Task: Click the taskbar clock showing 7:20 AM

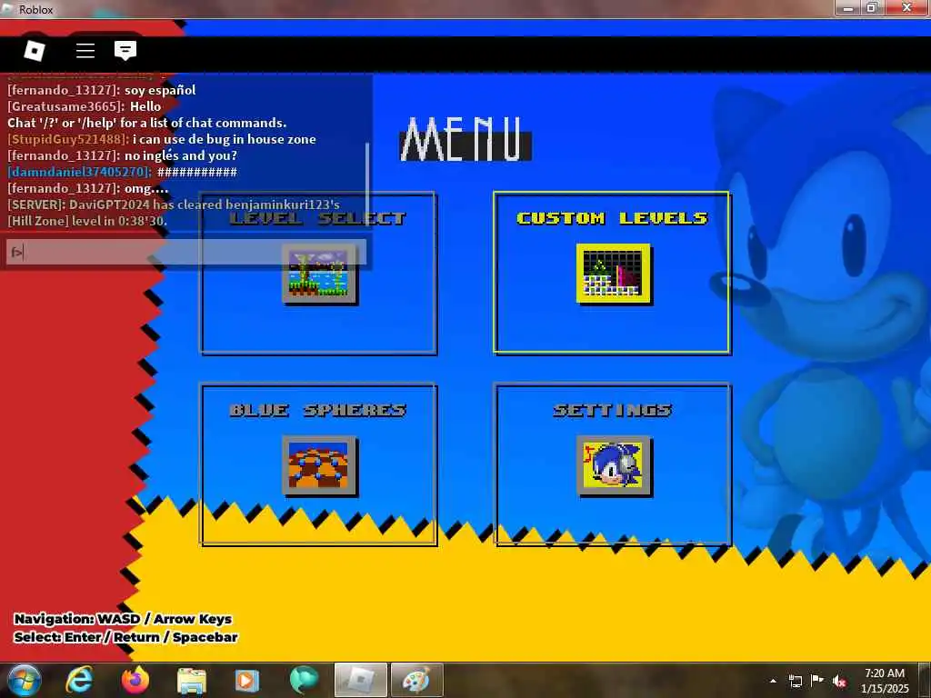Action: (x=885, y=681)
